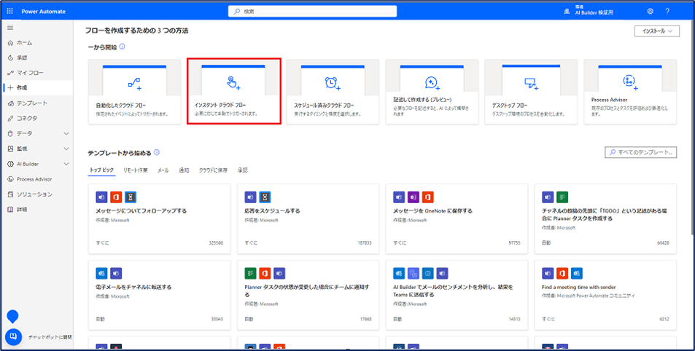Switch to 通知 tab

(x=184, y=170)
